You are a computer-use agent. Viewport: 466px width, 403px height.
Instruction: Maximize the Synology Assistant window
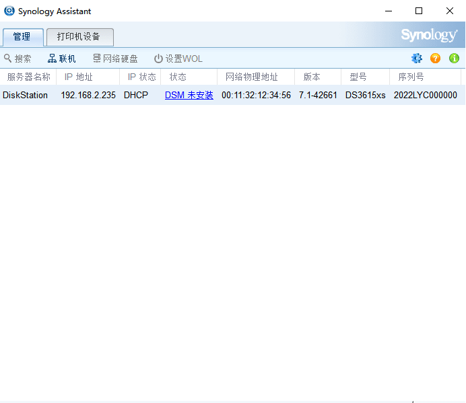pos(419,11)
